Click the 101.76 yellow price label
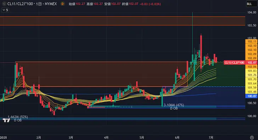 click(252, 75)
